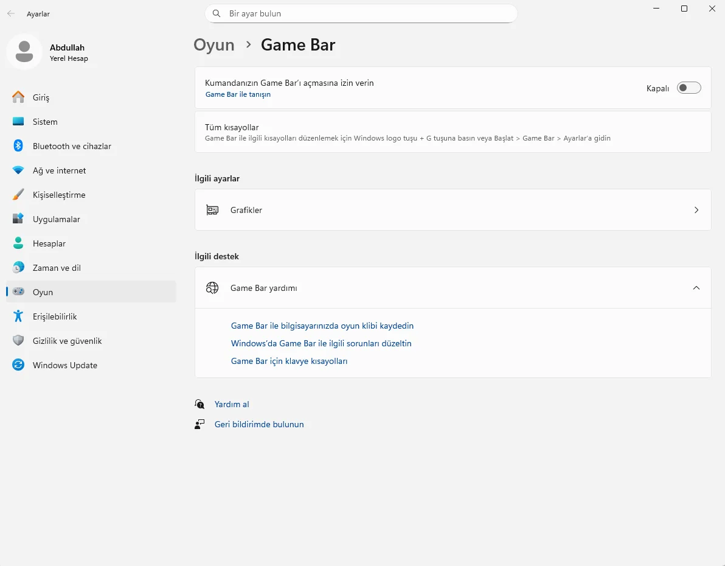Click the search magnifier icon
The height and width of the screenshot is (566, 725).
click(217, 13)
